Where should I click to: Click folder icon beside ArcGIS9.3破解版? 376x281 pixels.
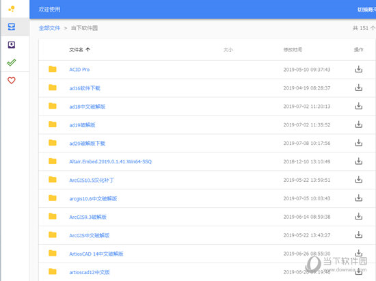[x=52, y=217]
